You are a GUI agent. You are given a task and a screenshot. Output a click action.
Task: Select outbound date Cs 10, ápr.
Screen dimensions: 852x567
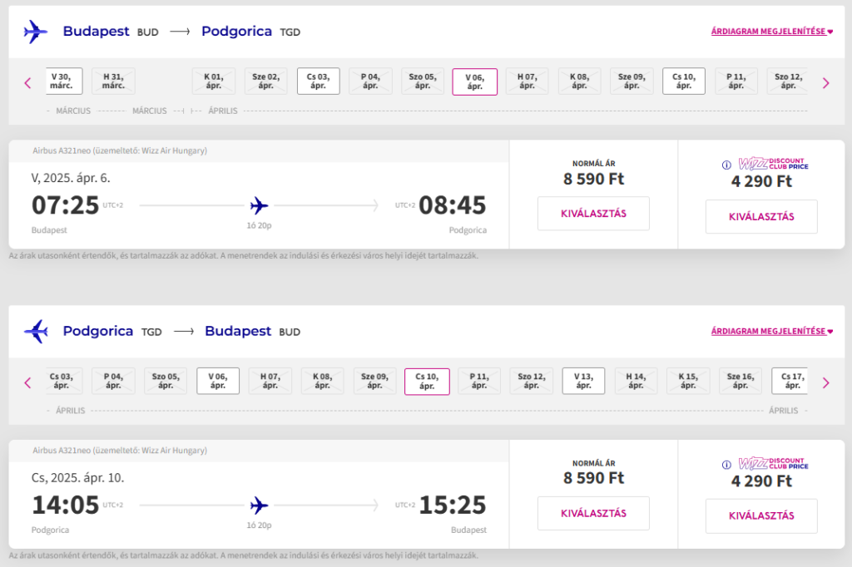coord(684,81)
